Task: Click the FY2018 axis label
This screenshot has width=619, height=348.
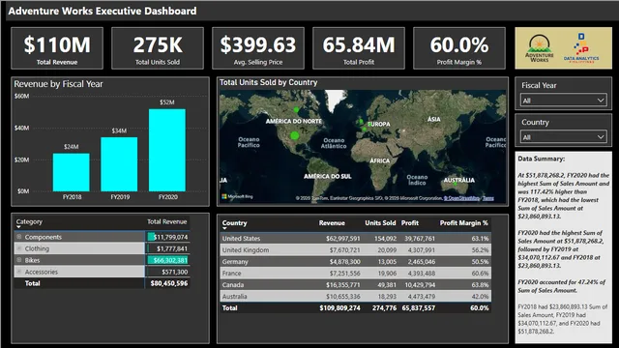Action: 72,197
